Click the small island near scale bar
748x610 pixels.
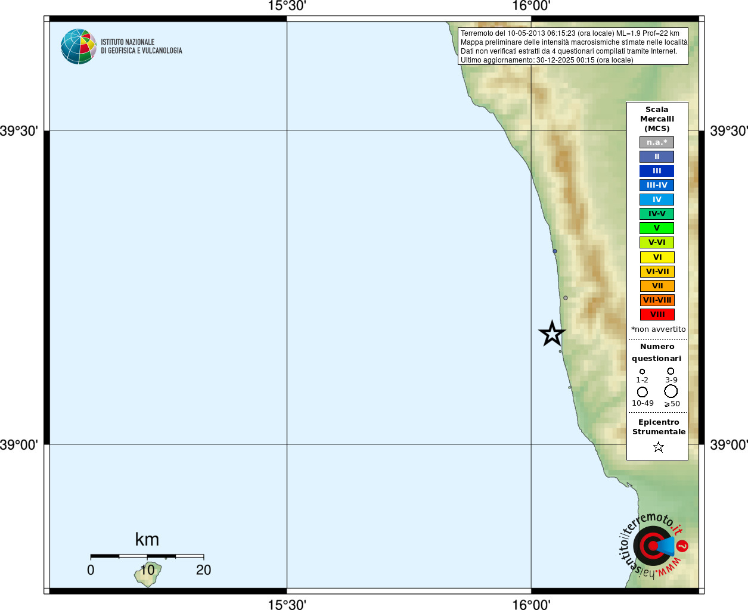pyautogui.click(x=147, y=574)
